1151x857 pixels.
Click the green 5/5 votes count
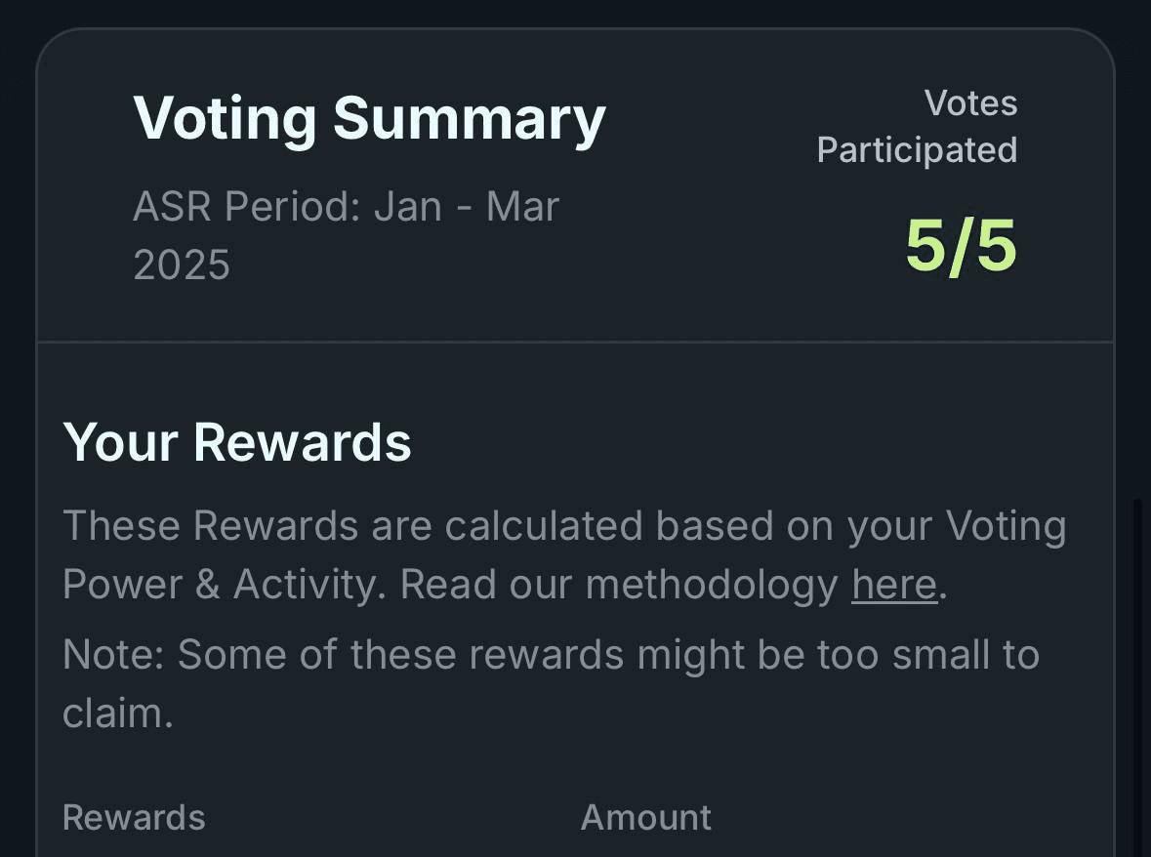click(961, 246)
